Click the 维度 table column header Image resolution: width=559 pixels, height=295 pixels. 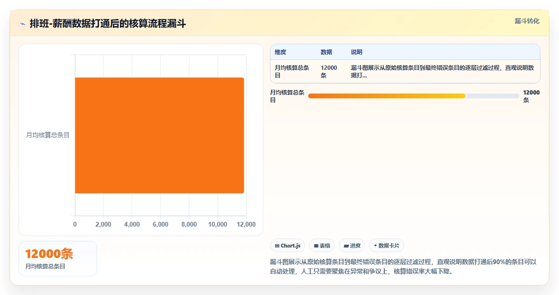click(280, 52)
